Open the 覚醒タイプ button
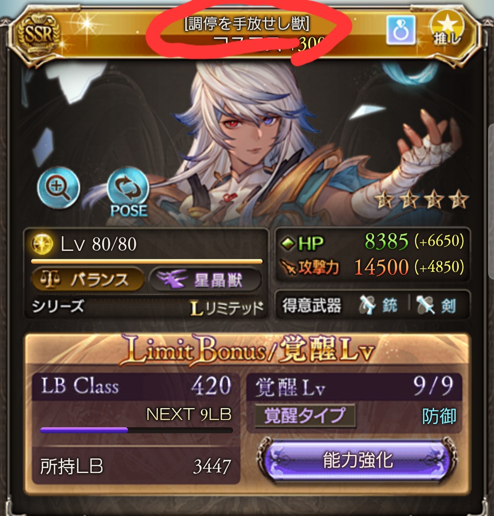 [305, 415]
